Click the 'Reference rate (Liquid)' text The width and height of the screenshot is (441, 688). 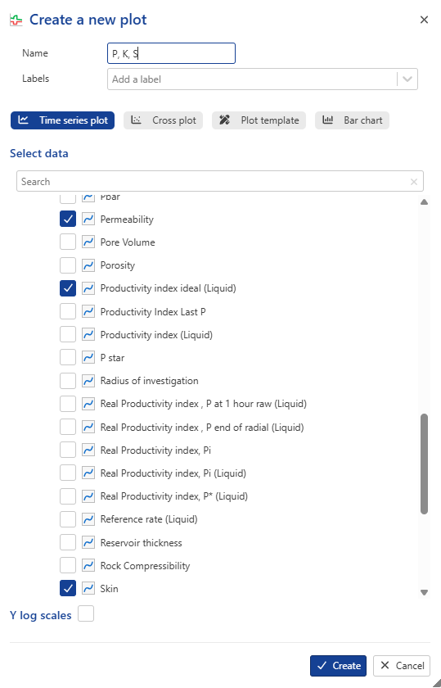(149, 519)
